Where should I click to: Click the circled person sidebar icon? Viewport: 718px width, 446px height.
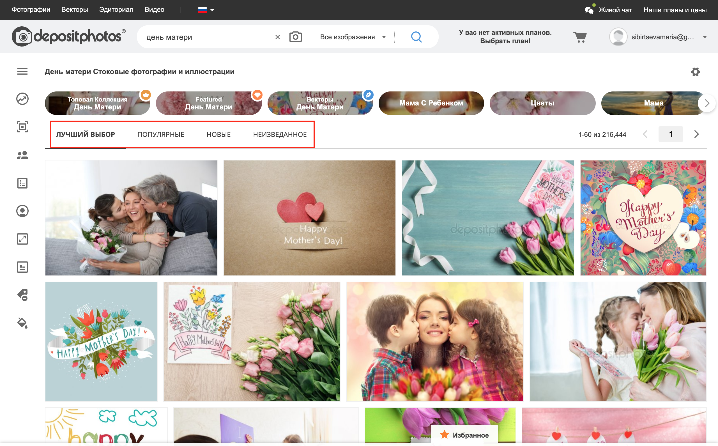click(x=22, y=211)
